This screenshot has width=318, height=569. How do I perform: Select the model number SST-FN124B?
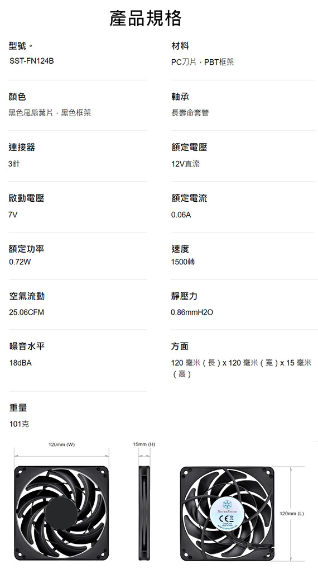point(31,61)
